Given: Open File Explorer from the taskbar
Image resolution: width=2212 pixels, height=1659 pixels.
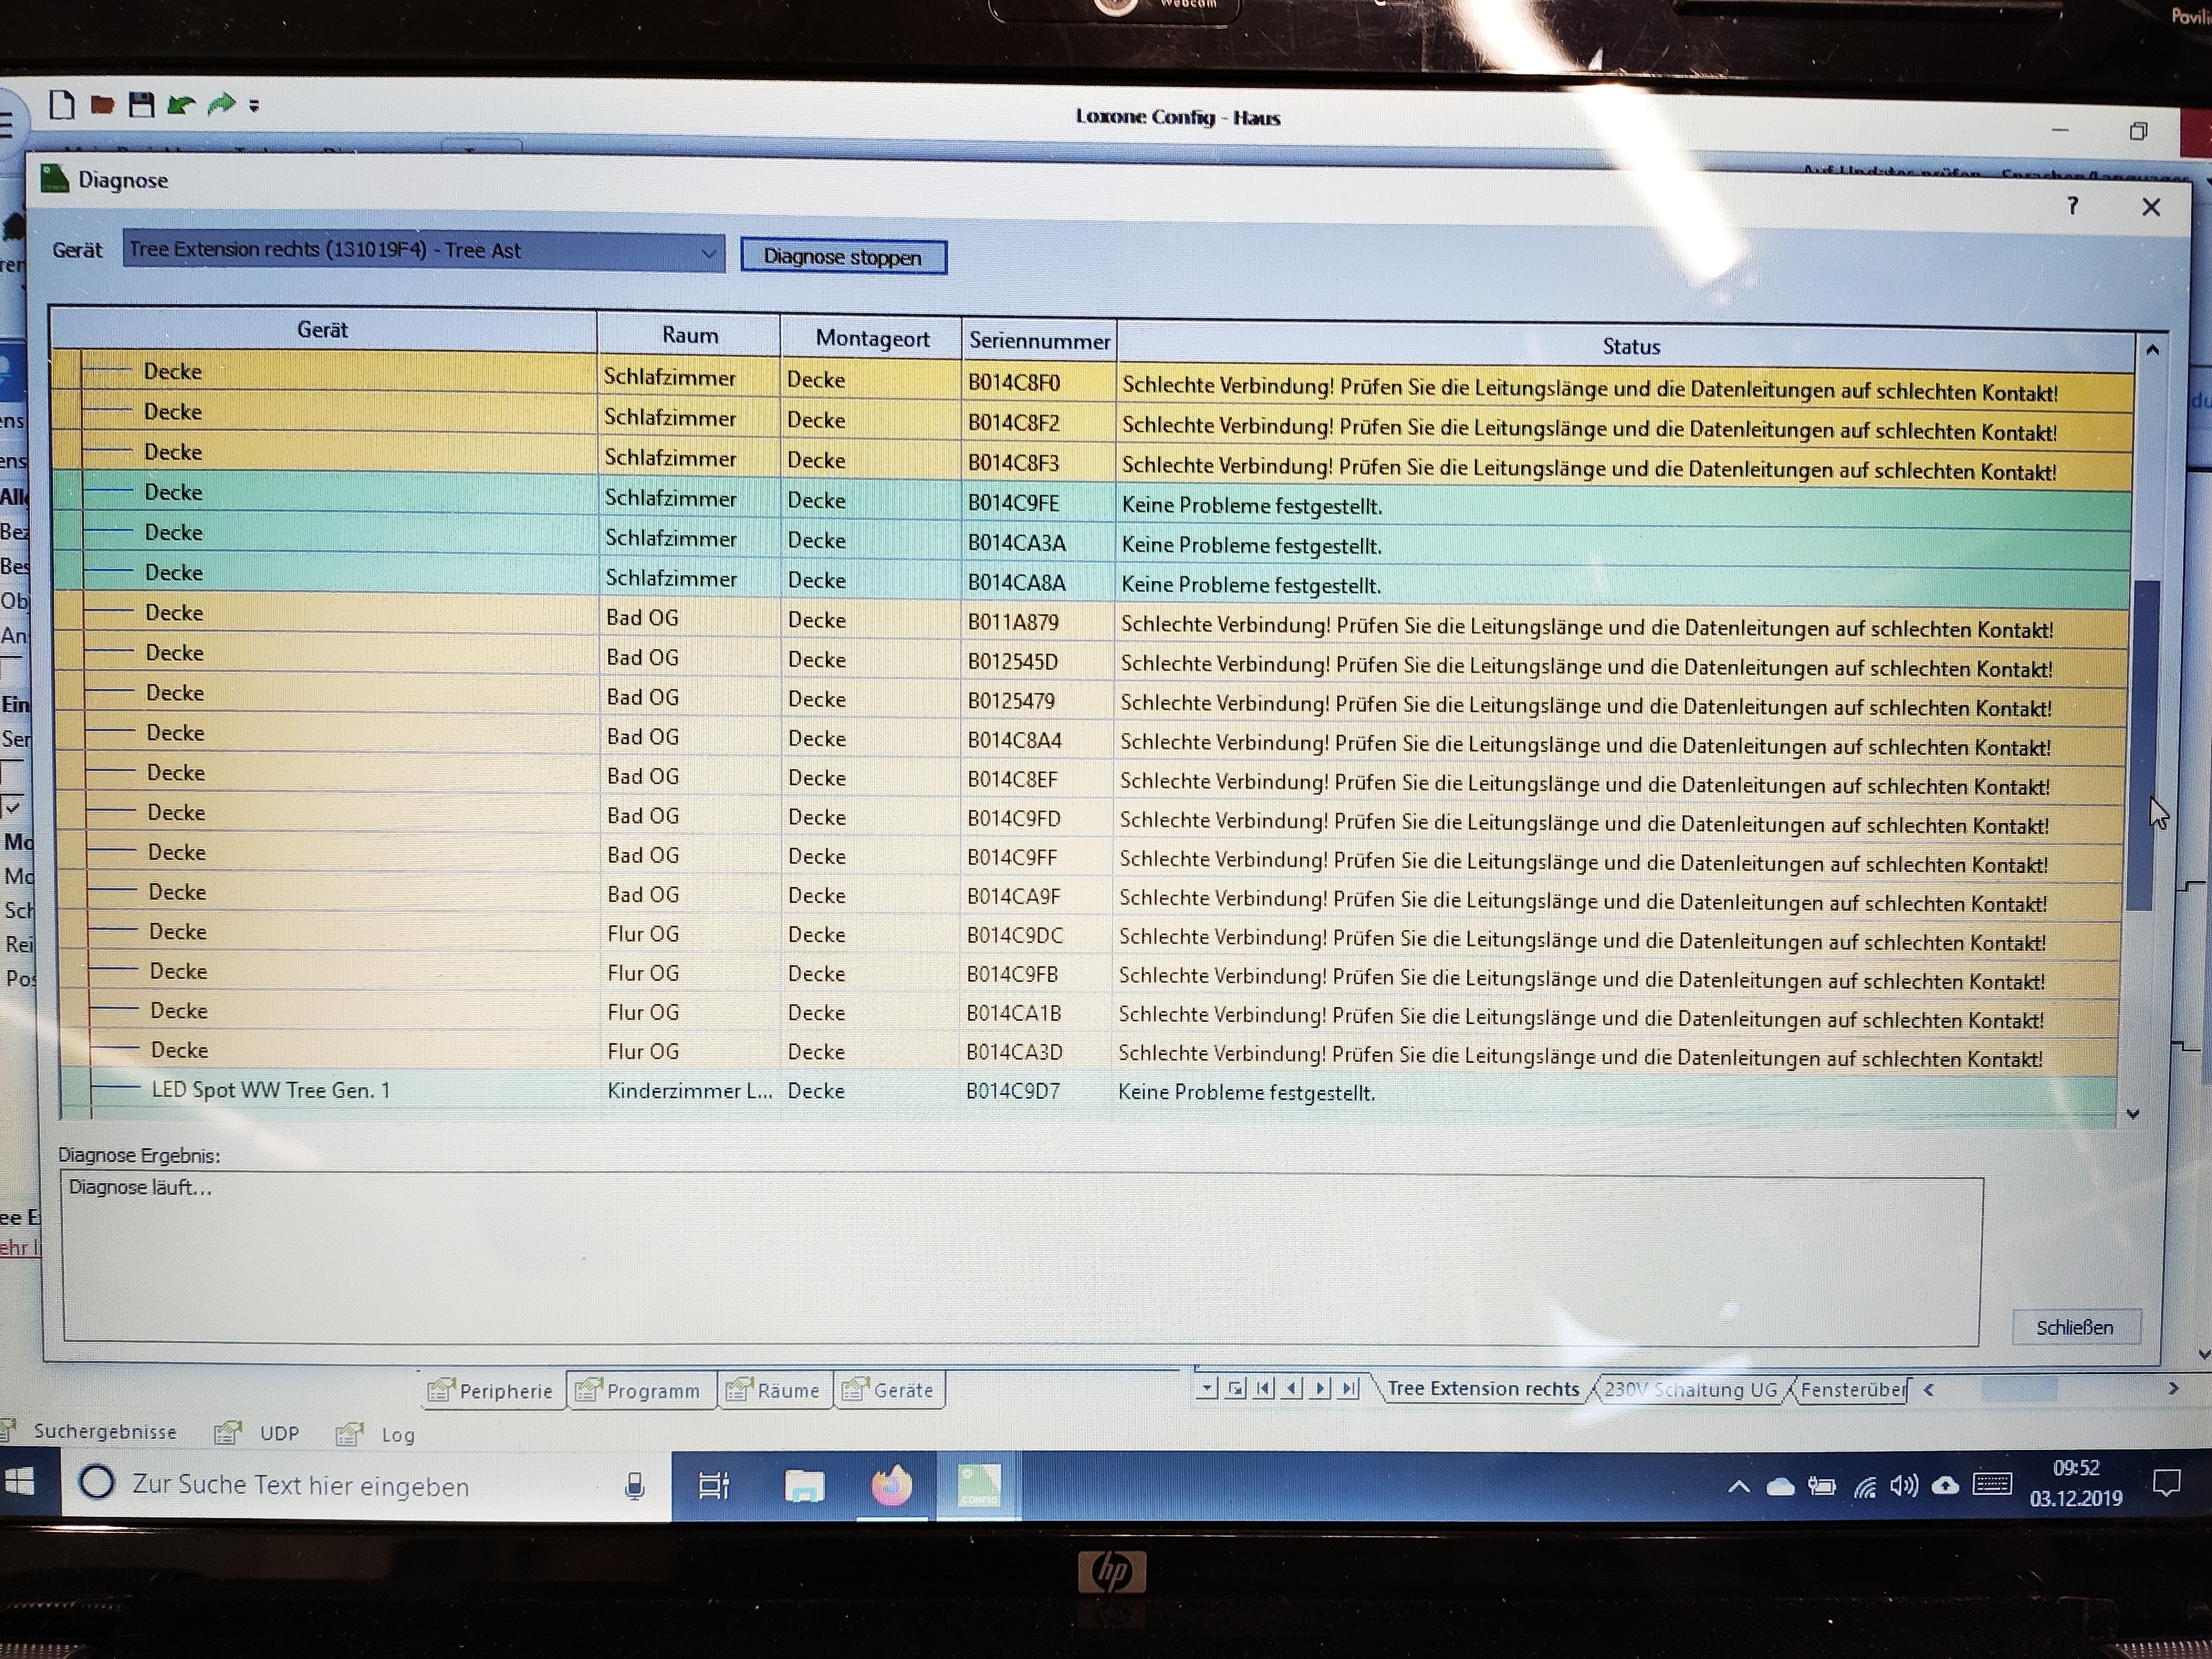Looking at the screenshot, I should 804,1486.
